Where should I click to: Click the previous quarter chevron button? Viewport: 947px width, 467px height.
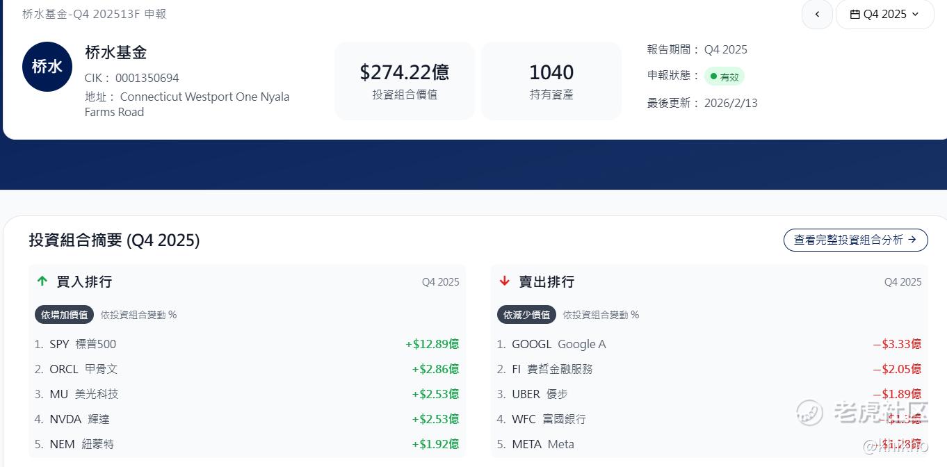pyautogui.click(x=817, y=14)
